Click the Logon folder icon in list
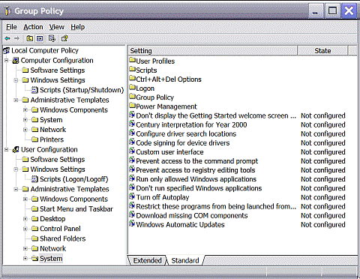Viewport: 360px width, 279px height. [x=132, y=88]
